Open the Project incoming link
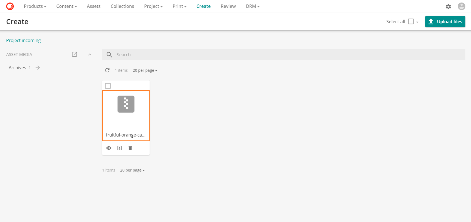Viewport: 471px width, 222px height. tap(23, 40)
